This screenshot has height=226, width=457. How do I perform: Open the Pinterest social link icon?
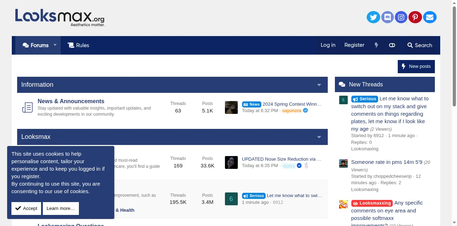[415, 17]
